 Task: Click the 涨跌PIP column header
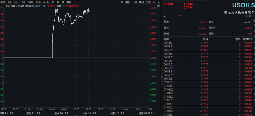click(x=248, y=39)
